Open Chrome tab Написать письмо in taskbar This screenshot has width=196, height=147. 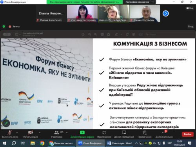[61, 143]
